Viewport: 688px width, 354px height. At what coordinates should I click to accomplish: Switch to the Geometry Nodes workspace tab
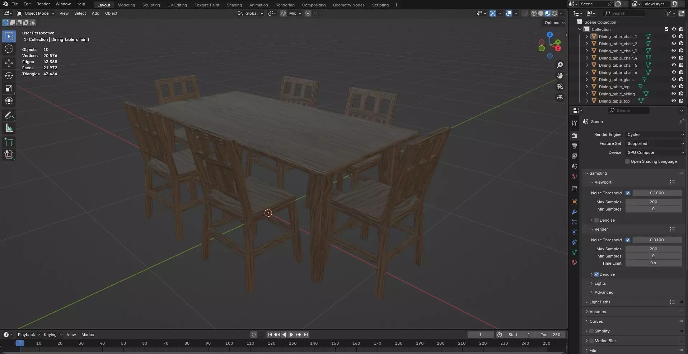(348, 5)
